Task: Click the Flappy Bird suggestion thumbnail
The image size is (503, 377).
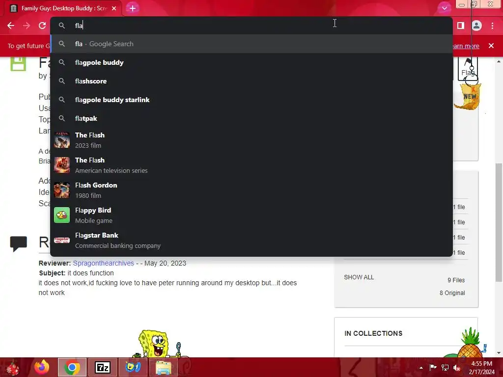Action: [x=62, y=215]
